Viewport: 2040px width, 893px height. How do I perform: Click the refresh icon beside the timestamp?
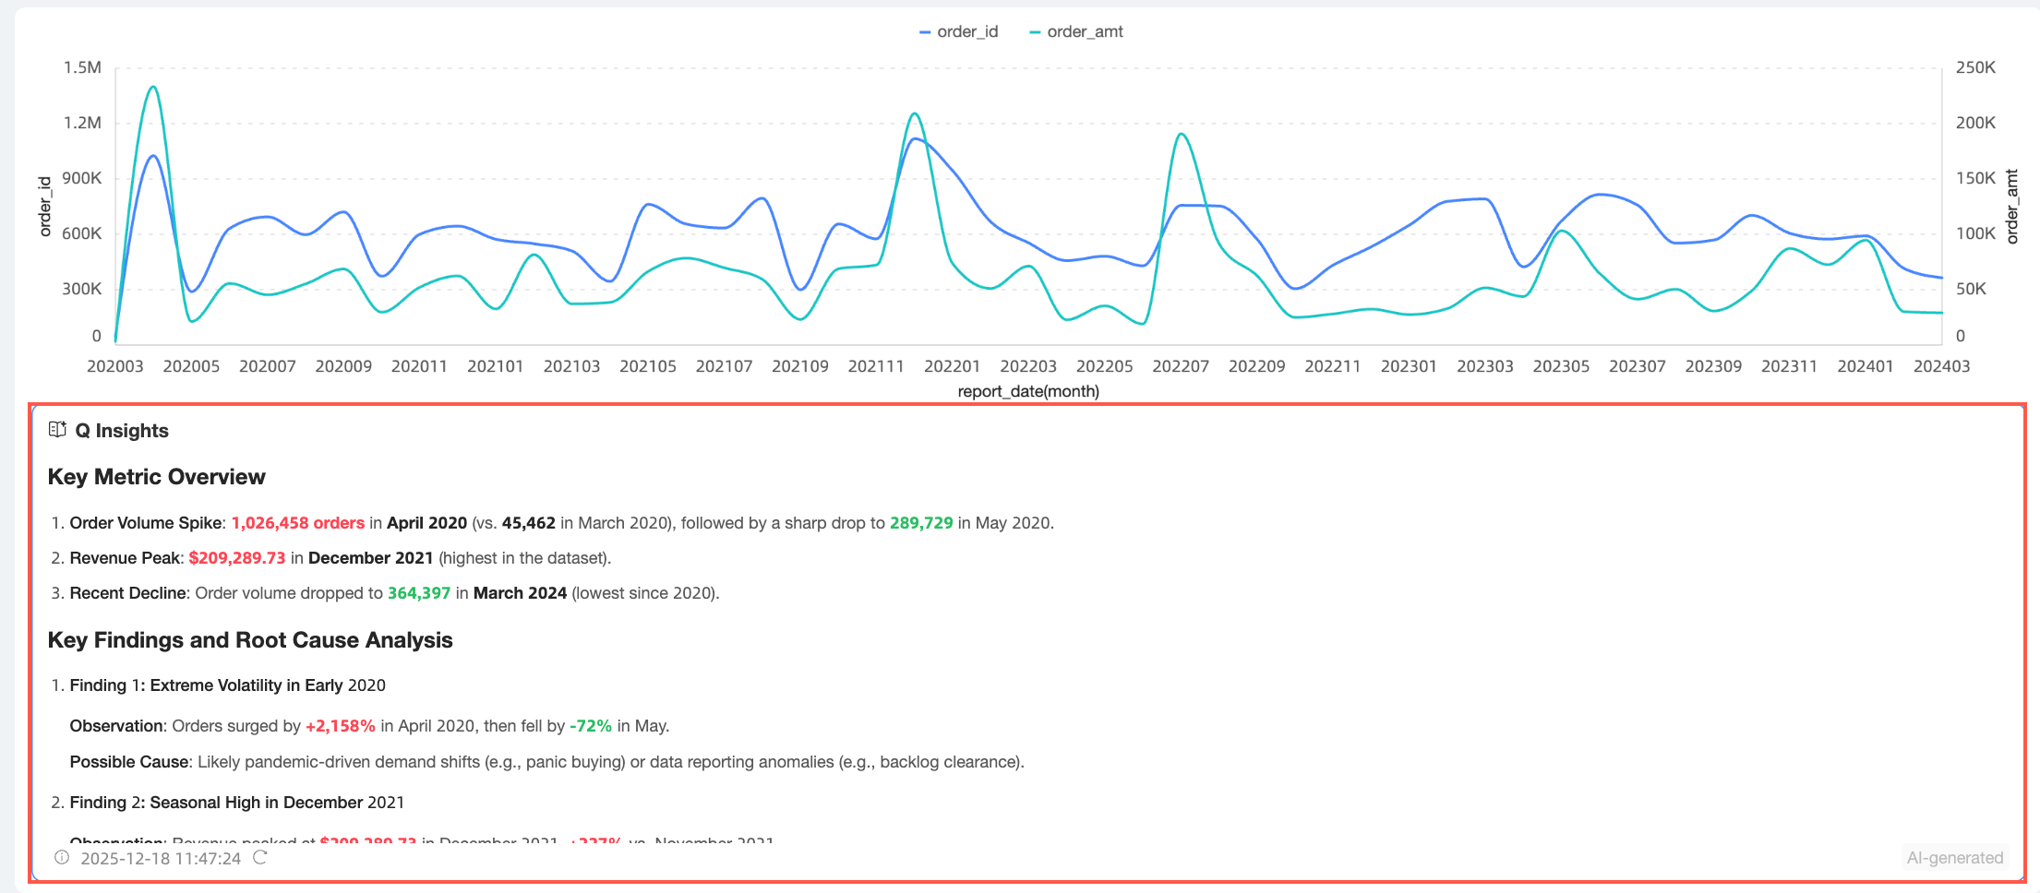point(260,858)
